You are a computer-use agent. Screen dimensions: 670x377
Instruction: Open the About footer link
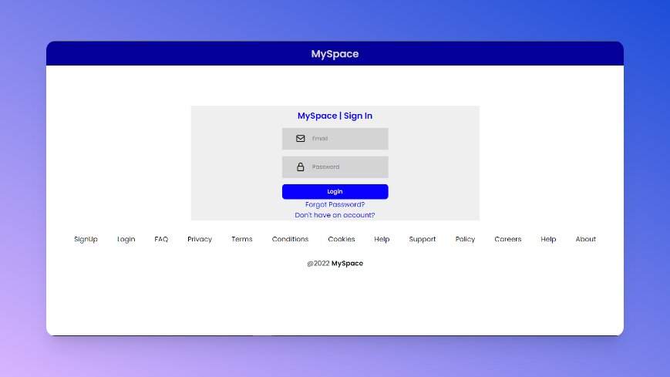(585, 239)
